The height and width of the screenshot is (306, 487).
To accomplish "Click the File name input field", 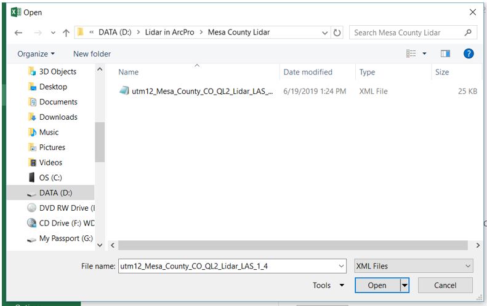I will (228, 266).
